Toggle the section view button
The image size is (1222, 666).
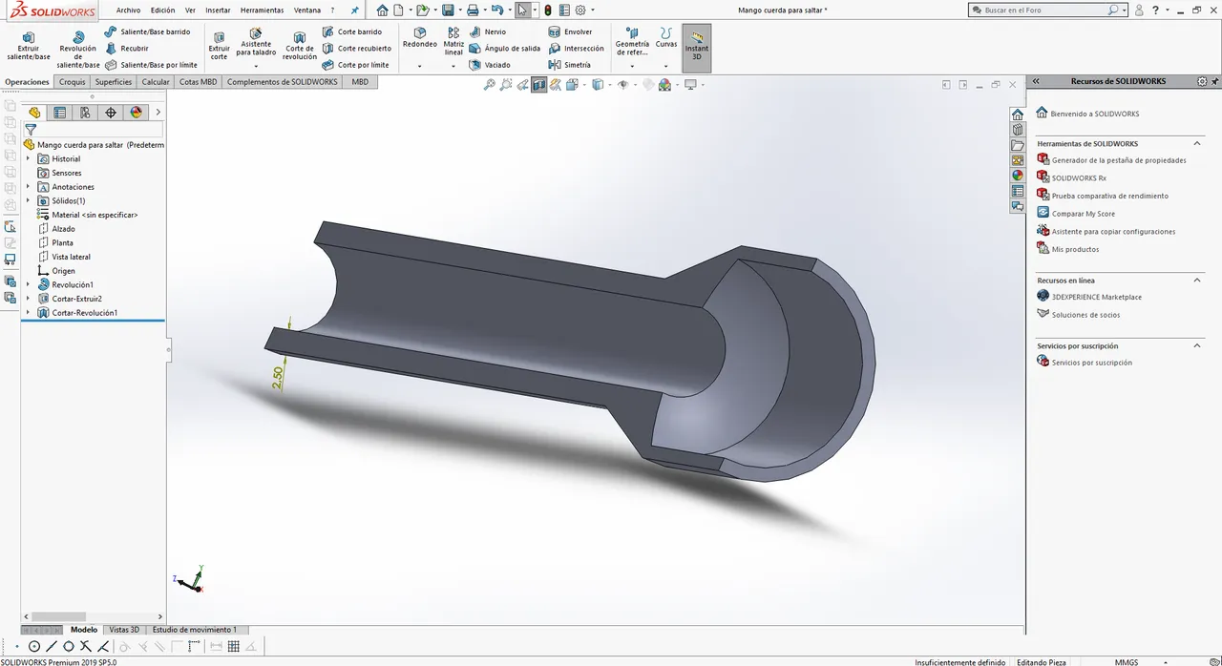(539, 85)
